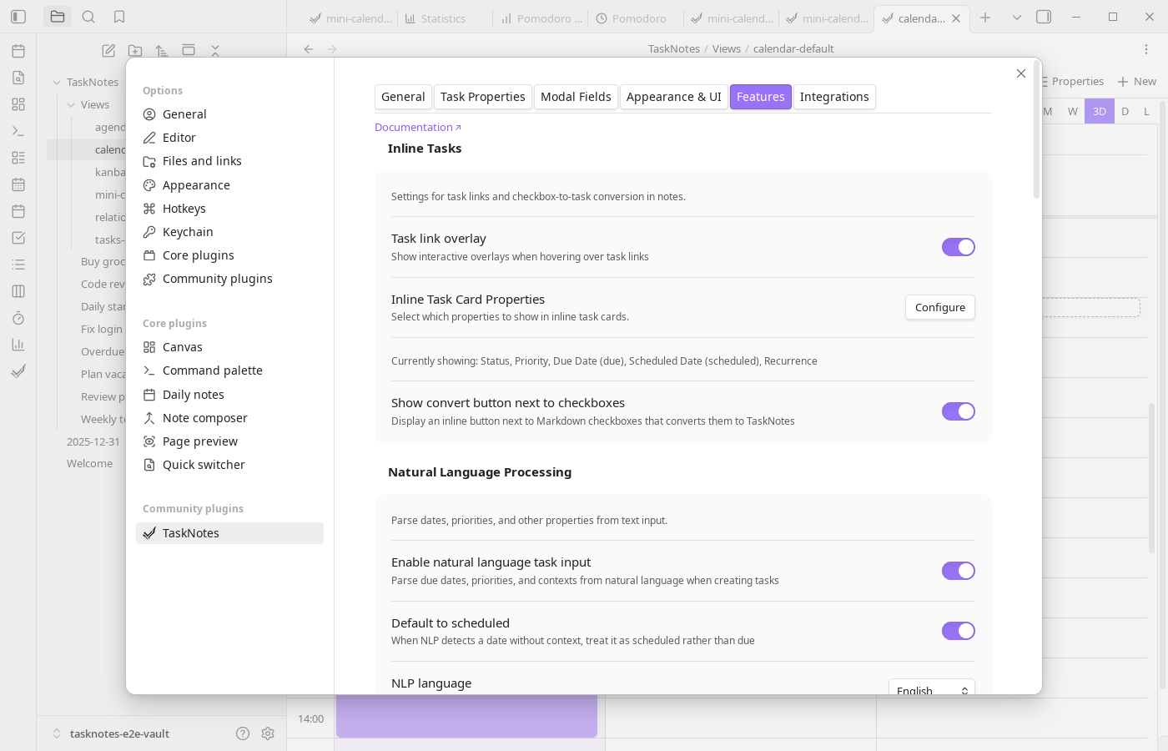The width and height of the screenshot is (1168, 751).
Task: Click the Configure button for Inline Task Card Properties
Action: 939,307
